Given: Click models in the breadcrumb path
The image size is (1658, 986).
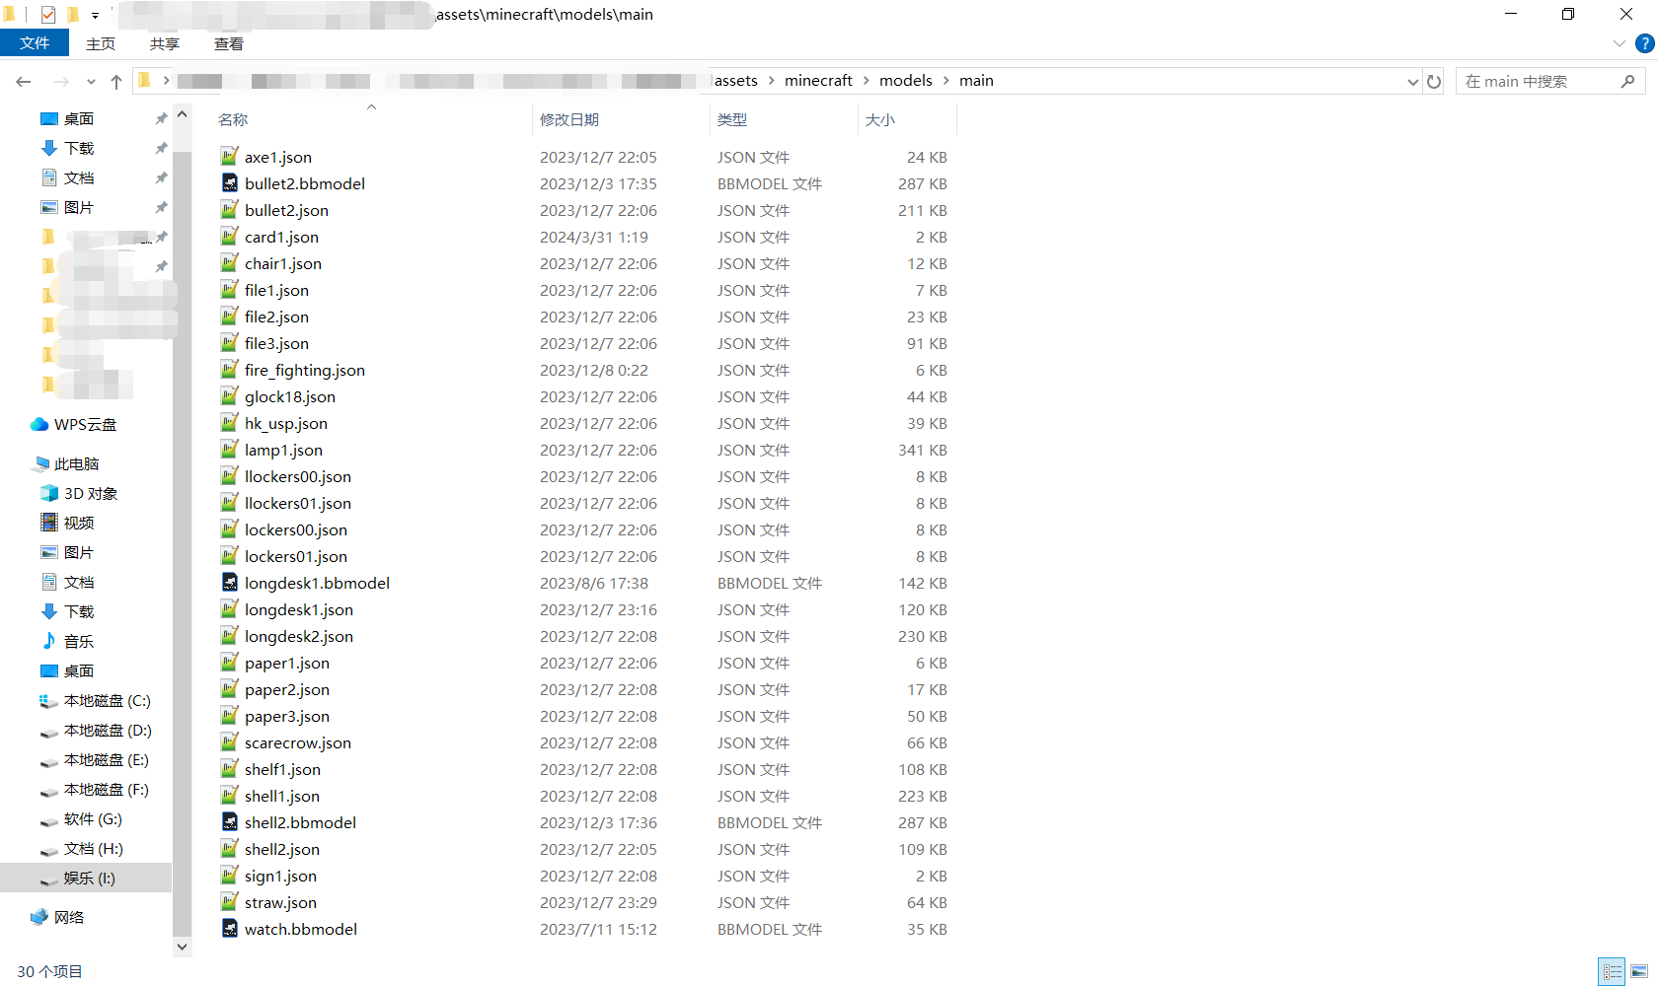Looking at the screenshot, I should click(906, 81).
